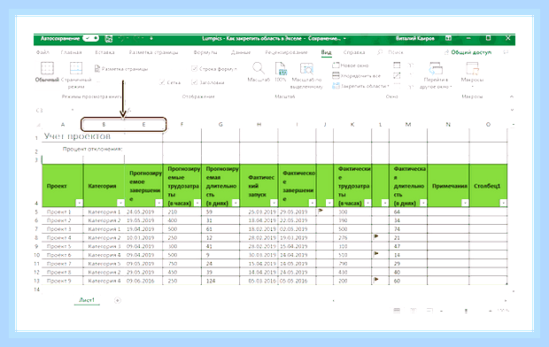Toggle the Заголовки checkbox

point(194,82)
